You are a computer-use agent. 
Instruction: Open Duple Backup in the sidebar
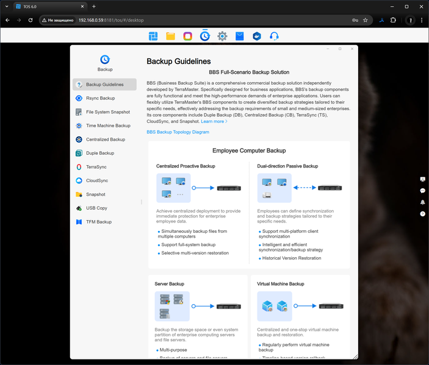click(104, 153)
